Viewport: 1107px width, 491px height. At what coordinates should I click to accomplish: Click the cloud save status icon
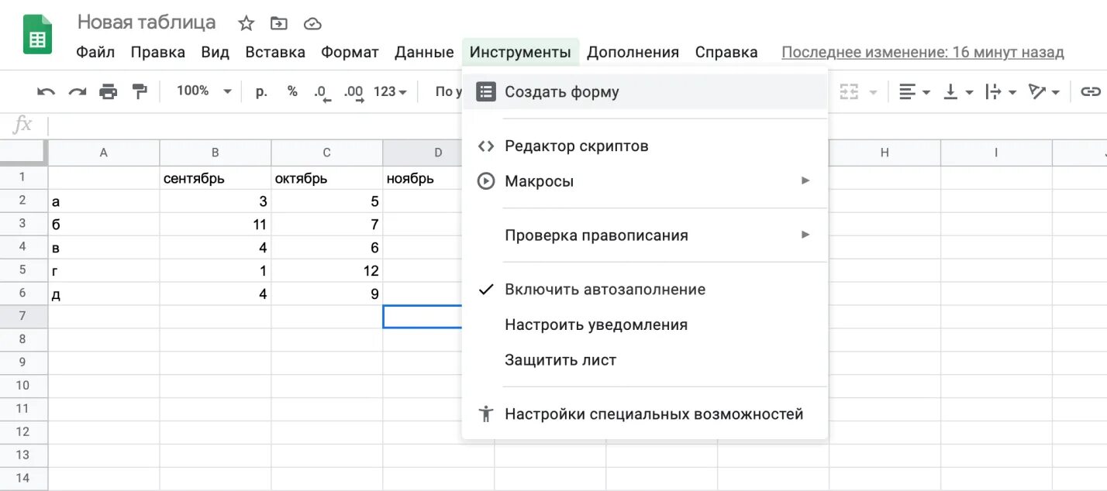312,23
